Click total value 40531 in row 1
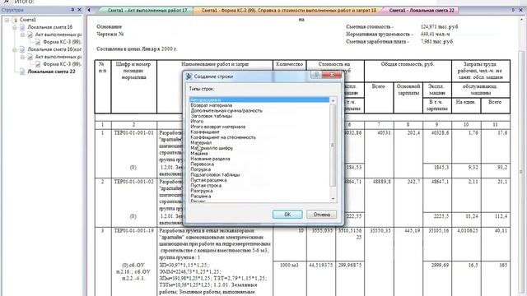Screen dimensions: 527x296 click(x=384, y=133)
